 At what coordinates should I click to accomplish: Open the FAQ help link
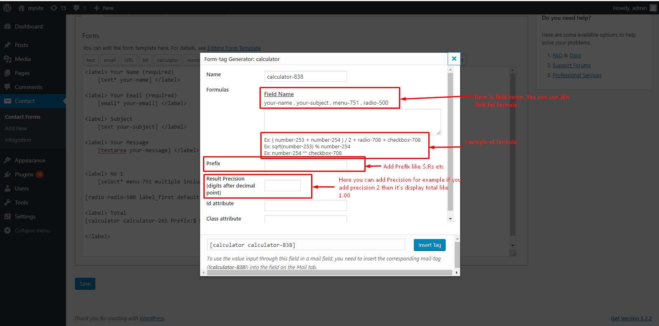(x=557, y=55)
